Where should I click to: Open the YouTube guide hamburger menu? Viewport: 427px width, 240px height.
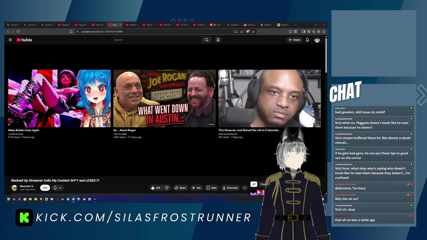coord(10,40)
